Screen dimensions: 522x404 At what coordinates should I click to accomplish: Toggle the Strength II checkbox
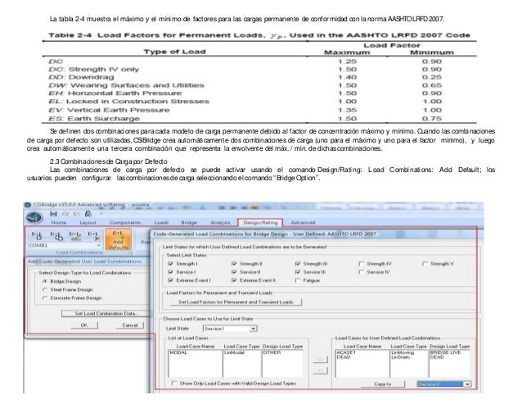(x=234, y=264)
